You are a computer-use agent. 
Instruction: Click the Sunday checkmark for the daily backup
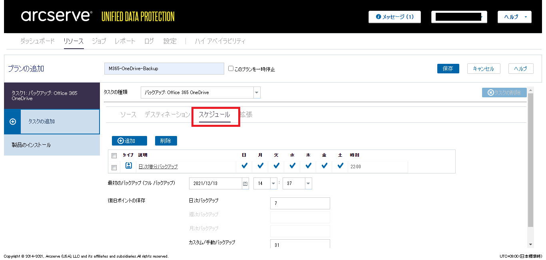click(x=244, y=166)
